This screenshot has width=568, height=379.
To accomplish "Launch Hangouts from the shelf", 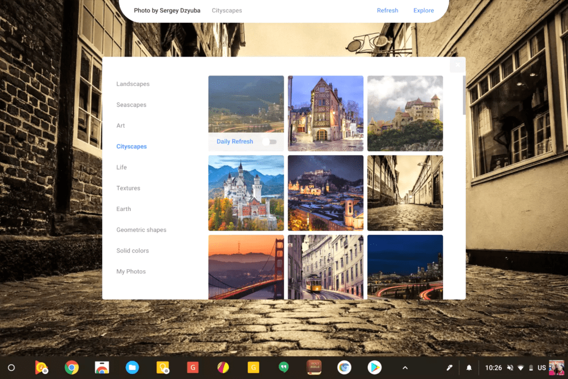I will coord(283,367).
